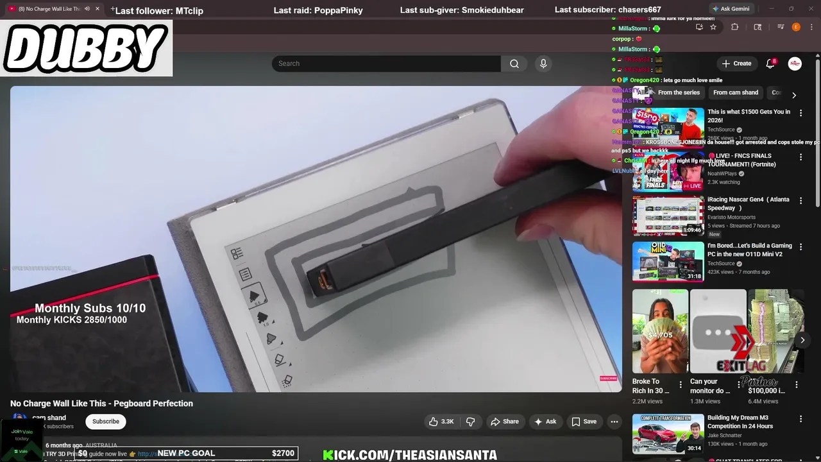Click install app icon in address bar

click(699, 27)
